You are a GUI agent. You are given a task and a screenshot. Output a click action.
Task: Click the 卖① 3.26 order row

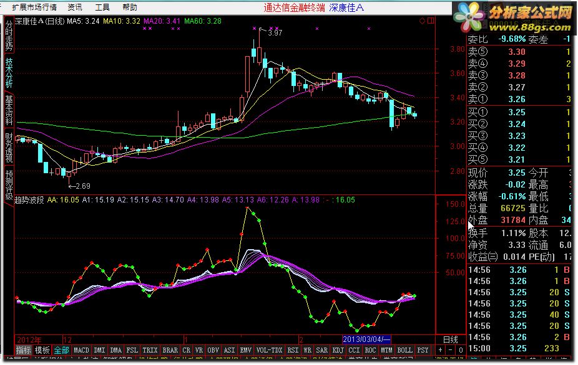point(520,99)
